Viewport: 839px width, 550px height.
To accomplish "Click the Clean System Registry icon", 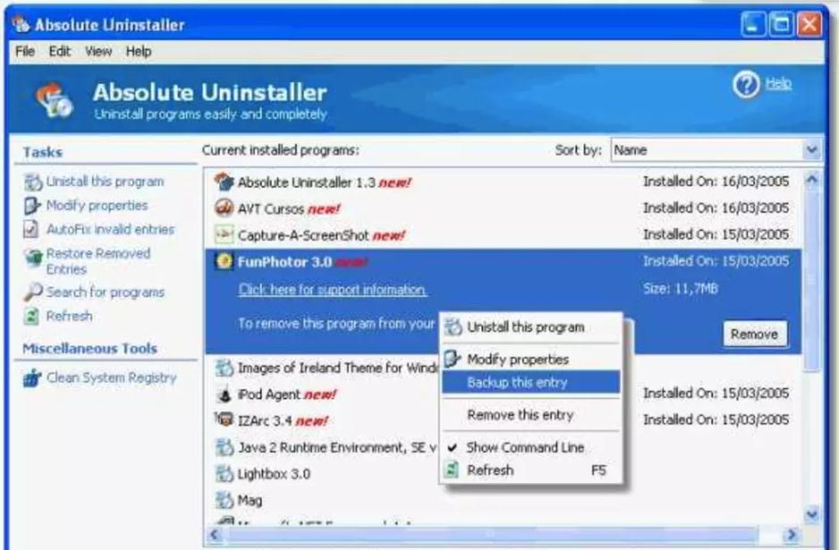I will pyautogui.click(x=32, y=377).
